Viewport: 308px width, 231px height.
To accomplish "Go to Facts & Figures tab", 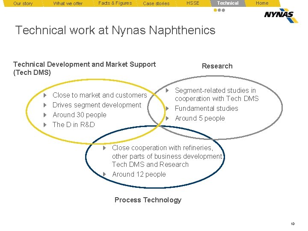I will pos(115,3).
